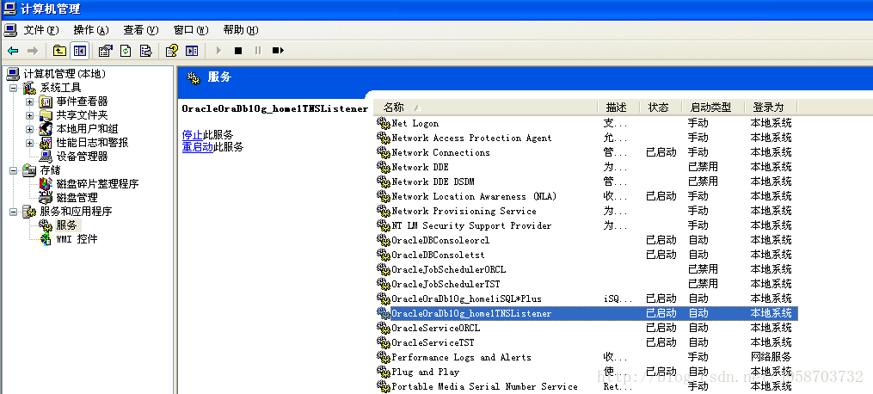Sort services by 启动类型 column header
The width and height of the screenshot is (873, 394).
[x=713, y=108]
